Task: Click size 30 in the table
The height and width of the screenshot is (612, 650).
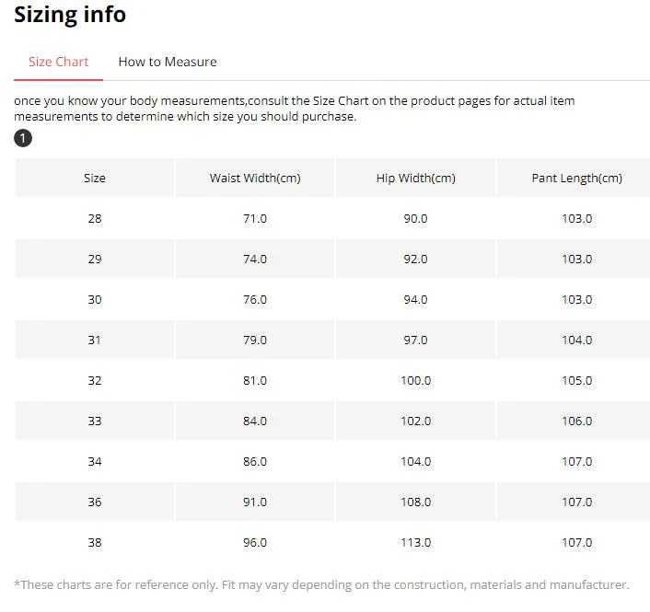Action: click(95, 300)
